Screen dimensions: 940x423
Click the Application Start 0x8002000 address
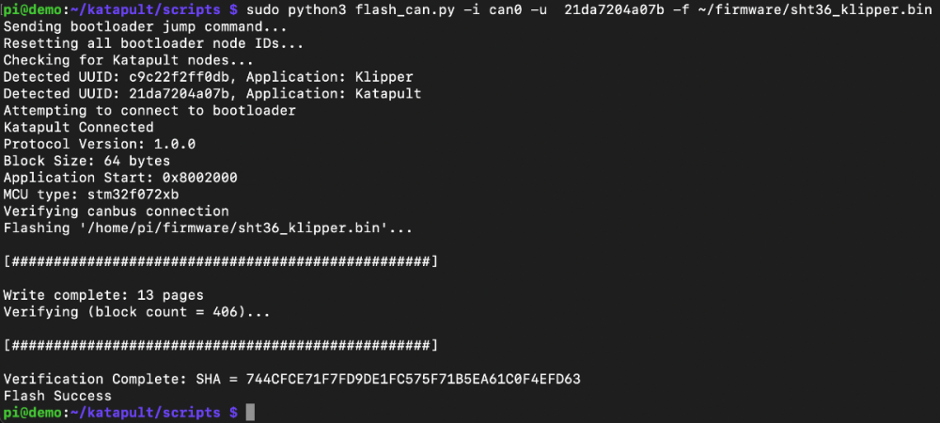pyautogui.click(x=199, y=178)
